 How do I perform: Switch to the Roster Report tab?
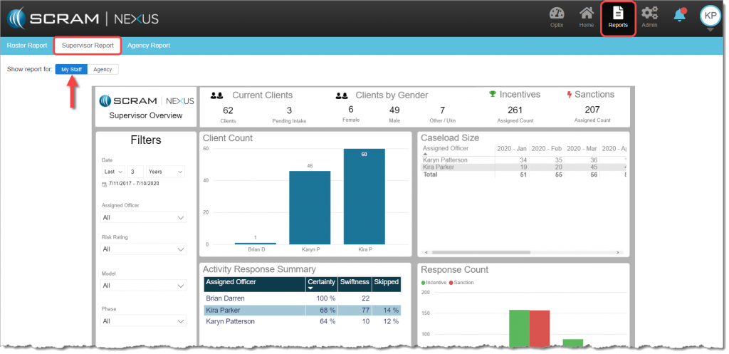[26, 46]
